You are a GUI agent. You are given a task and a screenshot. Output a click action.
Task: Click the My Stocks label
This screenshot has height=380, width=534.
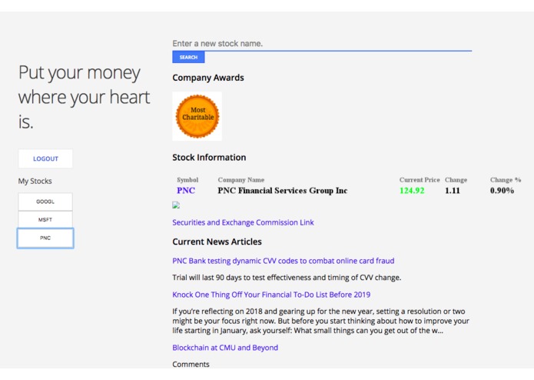pos(35,181)
